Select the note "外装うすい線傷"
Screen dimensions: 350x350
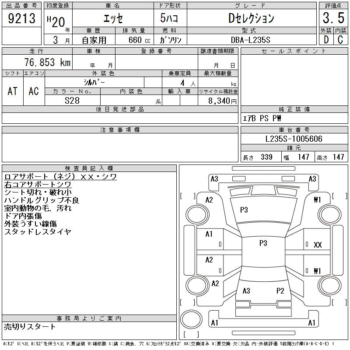(x=30, y=224)
